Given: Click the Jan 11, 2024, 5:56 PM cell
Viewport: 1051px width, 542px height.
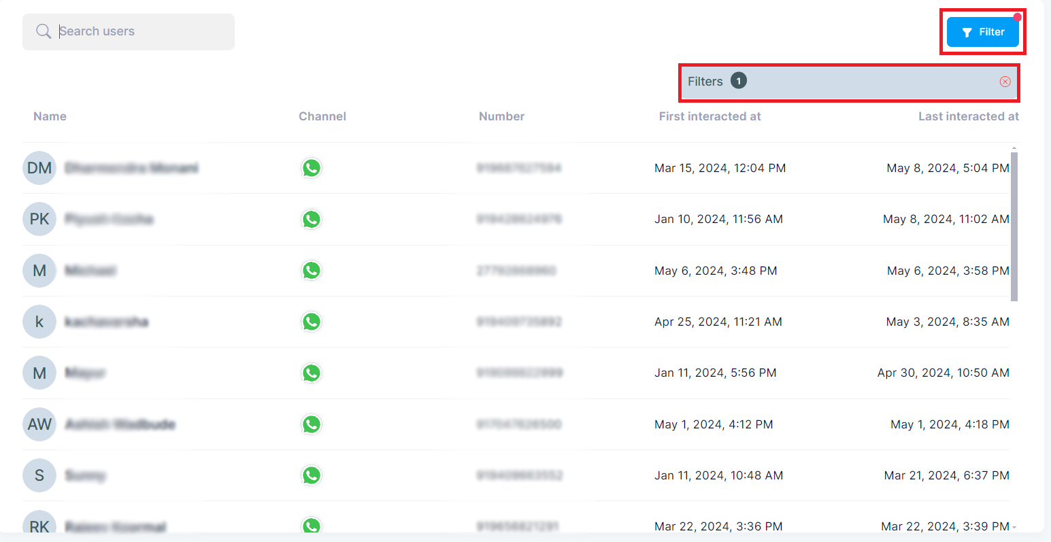Looking at the screenshot, I should [x=716, y=373].
